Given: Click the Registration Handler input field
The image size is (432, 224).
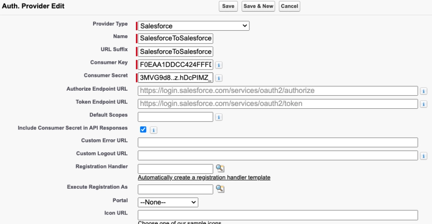Looking at the screenshot, I should (175, 169).
